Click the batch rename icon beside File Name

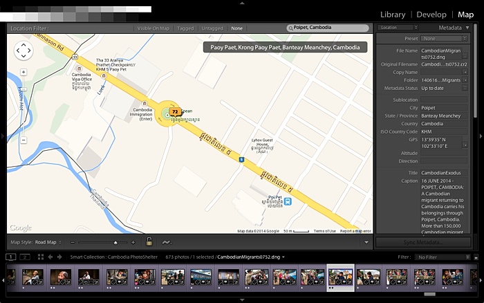pos(465,56)
